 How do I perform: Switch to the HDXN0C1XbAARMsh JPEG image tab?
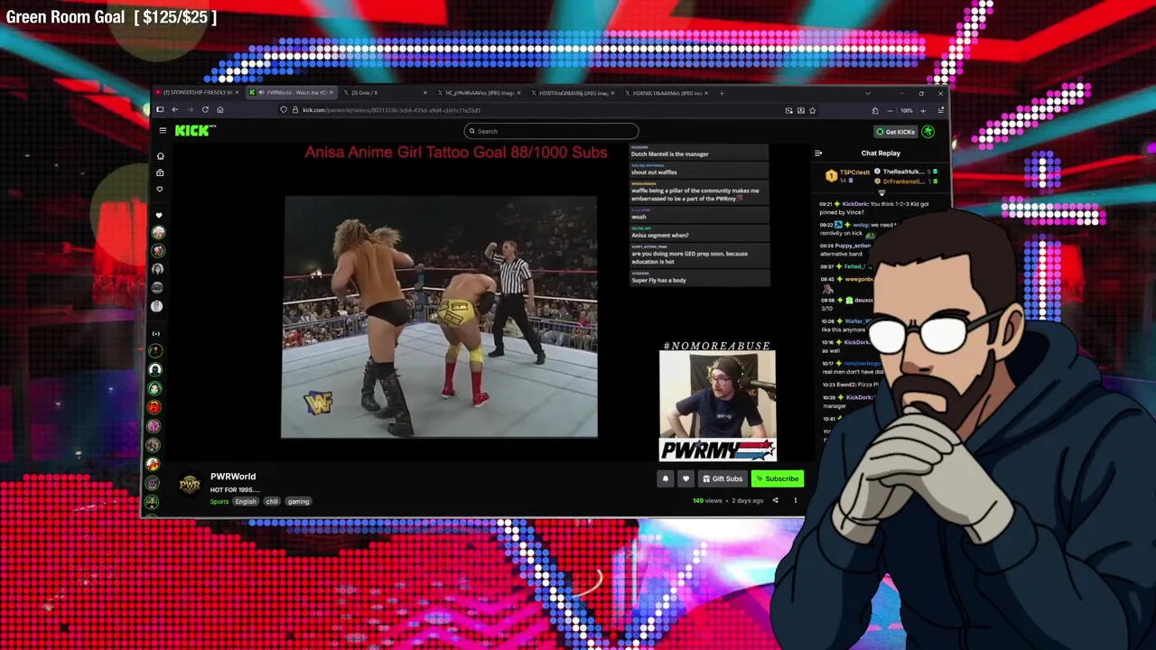666,93
